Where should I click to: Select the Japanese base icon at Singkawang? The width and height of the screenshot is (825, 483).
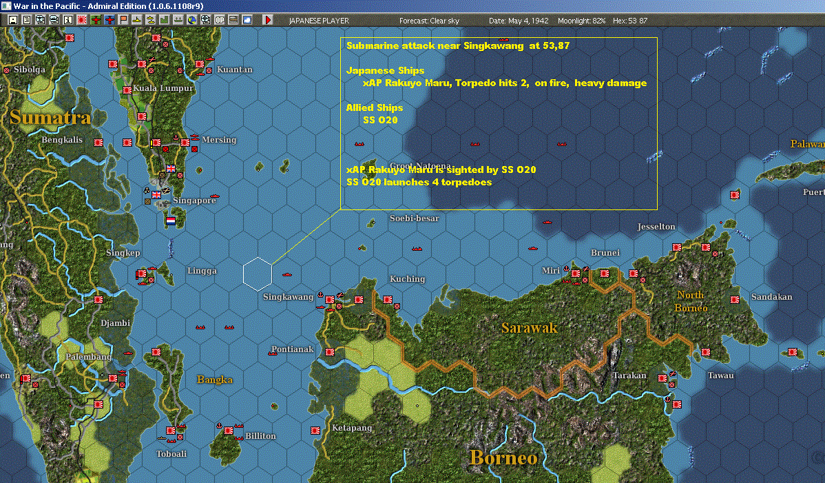[x=330, y=300]
